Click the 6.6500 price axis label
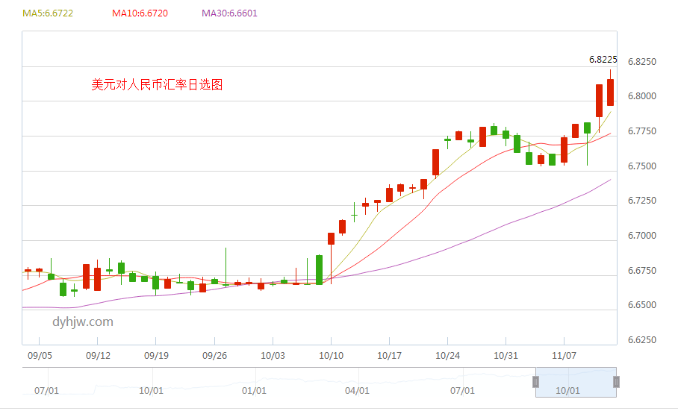 (642, 305)
